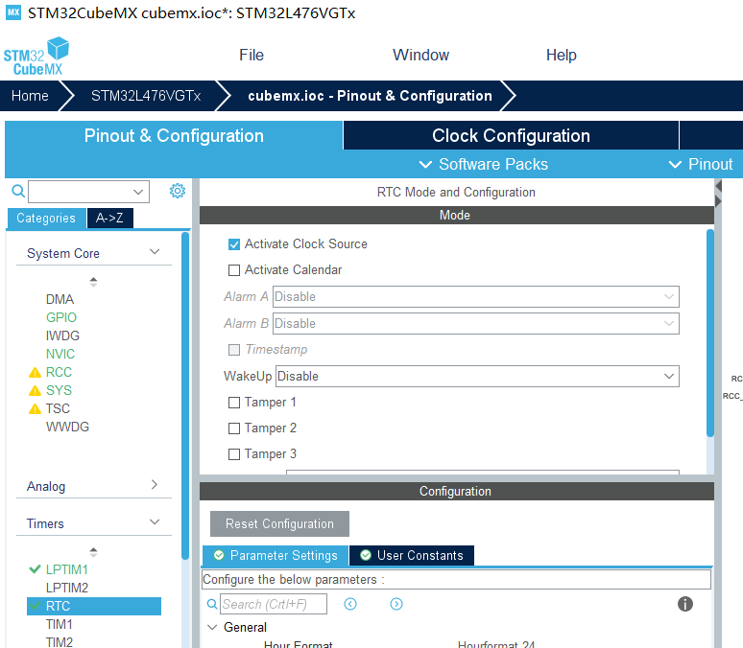Navigate to Home breadcrumb
Screen dimensions: 743x648
pyautogui.click(x=30, y=96)
